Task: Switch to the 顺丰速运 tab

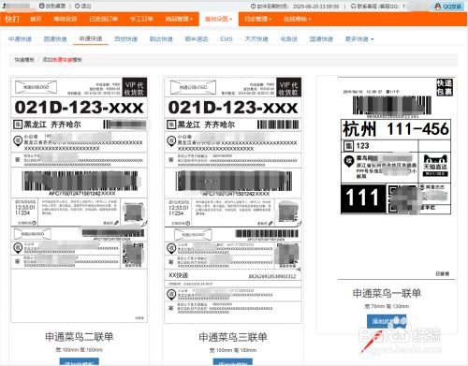Action: coord(197,39)
